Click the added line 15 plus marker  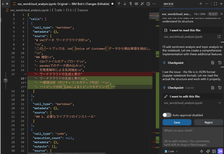coord(26,78)
